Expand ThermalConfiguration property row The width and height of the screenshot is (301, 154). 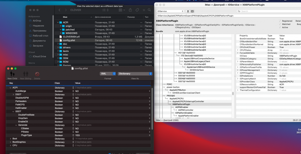point(238,90)
